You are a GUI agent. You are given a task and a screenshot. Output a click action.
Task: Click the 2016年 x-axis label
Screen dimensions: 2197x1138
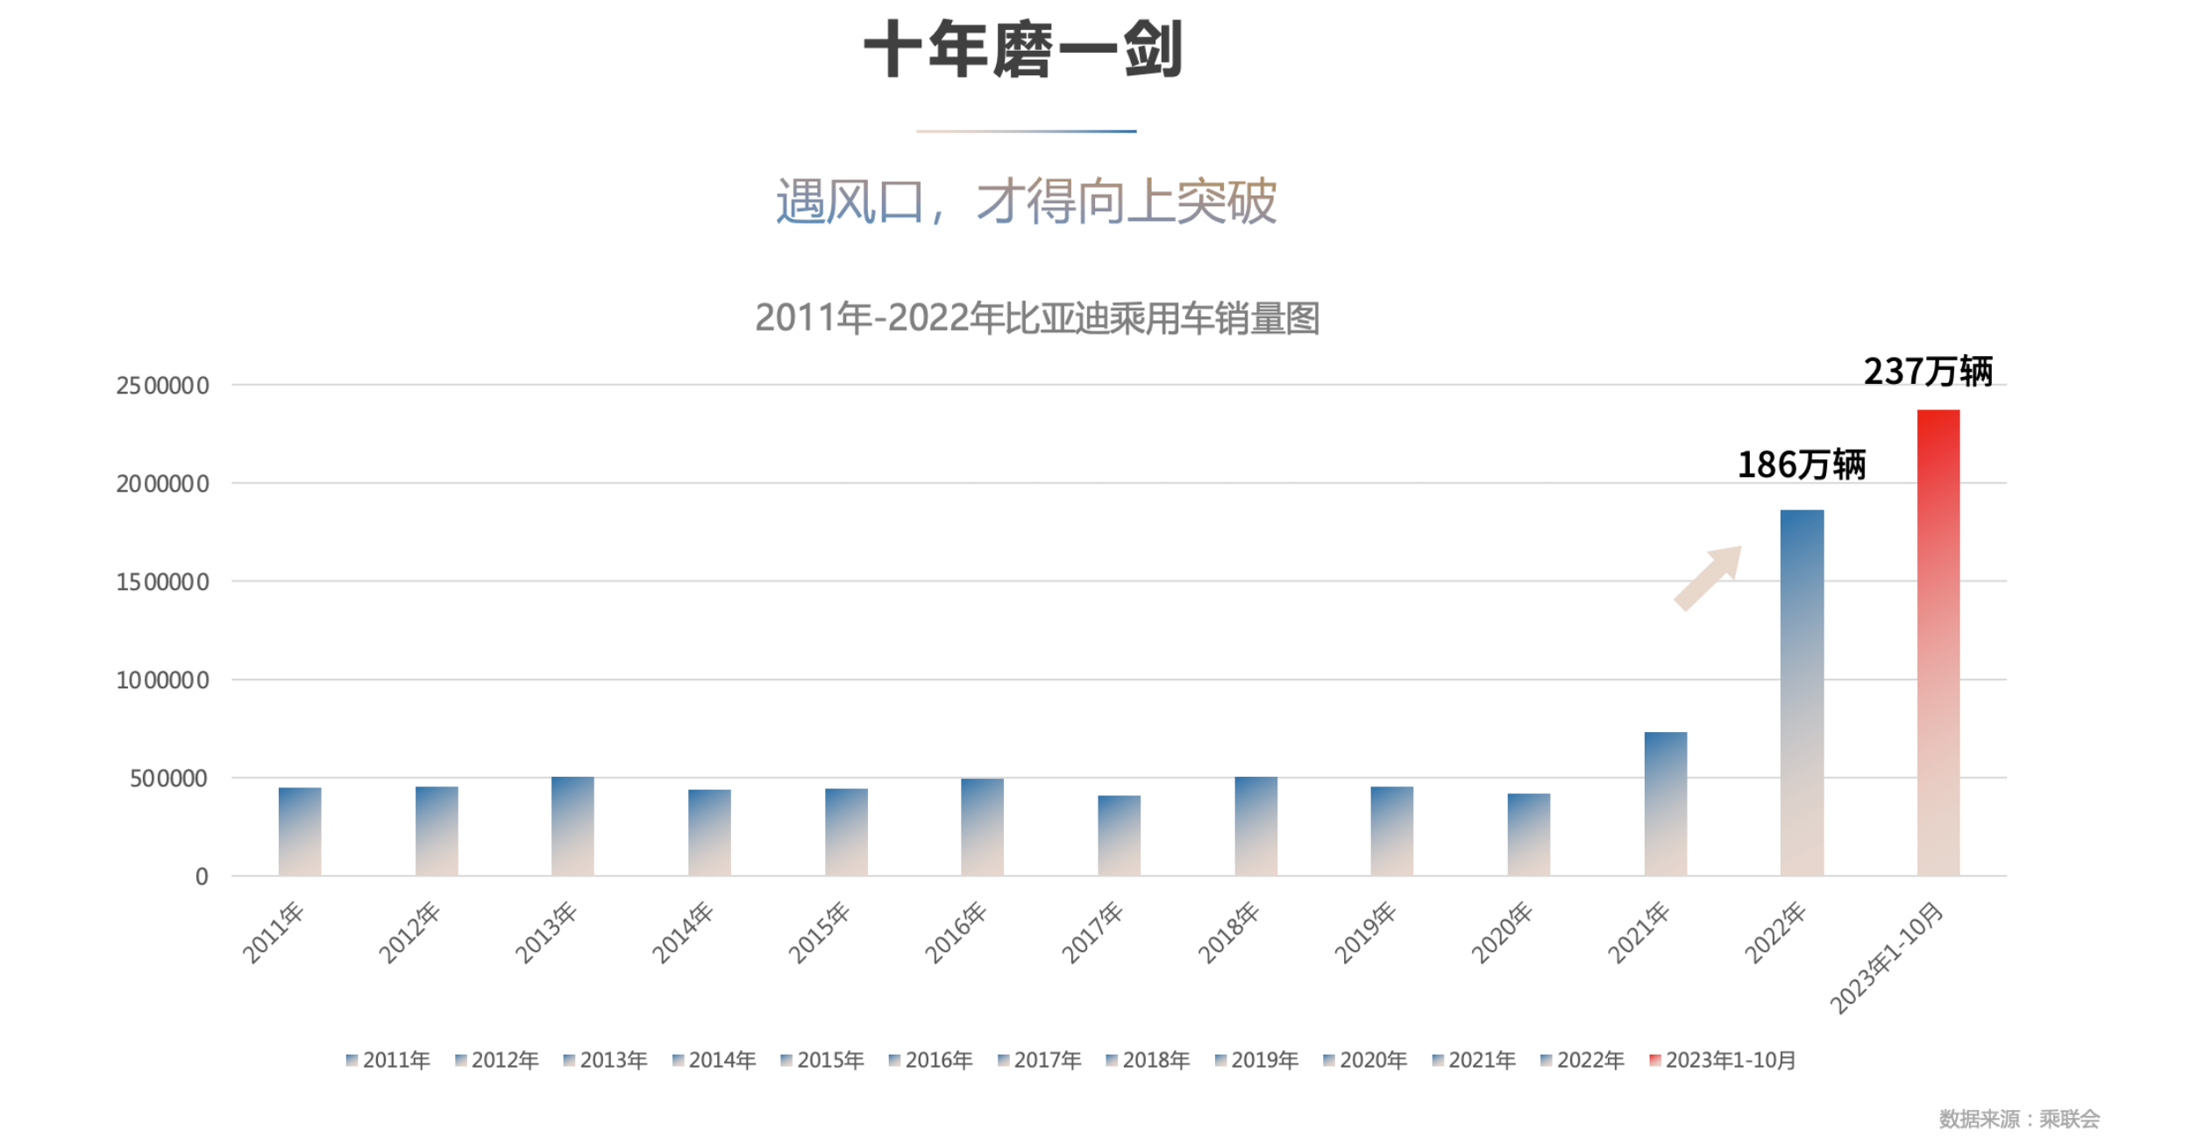(955, 933)
